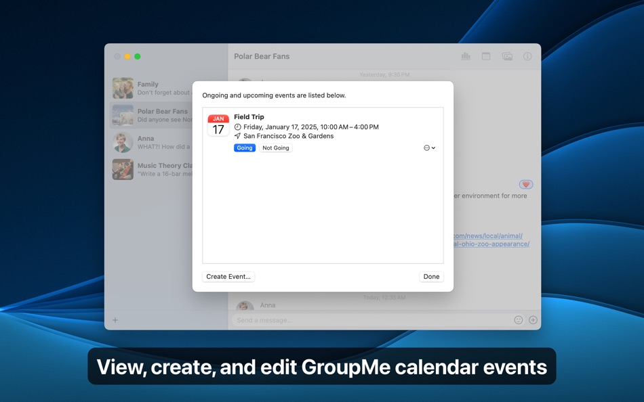Click the Music Theory Class avatar
644x402 pixels.
click(x=123, y=169)
